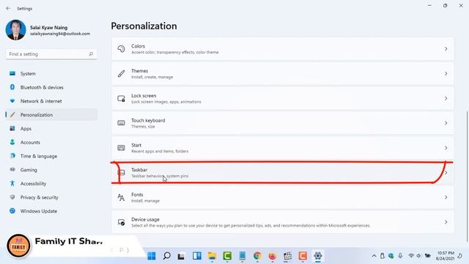Open Google Chrome from the taskbar
Screen dimensions: 469x264
pyautogui.click(x=257, y=256)
